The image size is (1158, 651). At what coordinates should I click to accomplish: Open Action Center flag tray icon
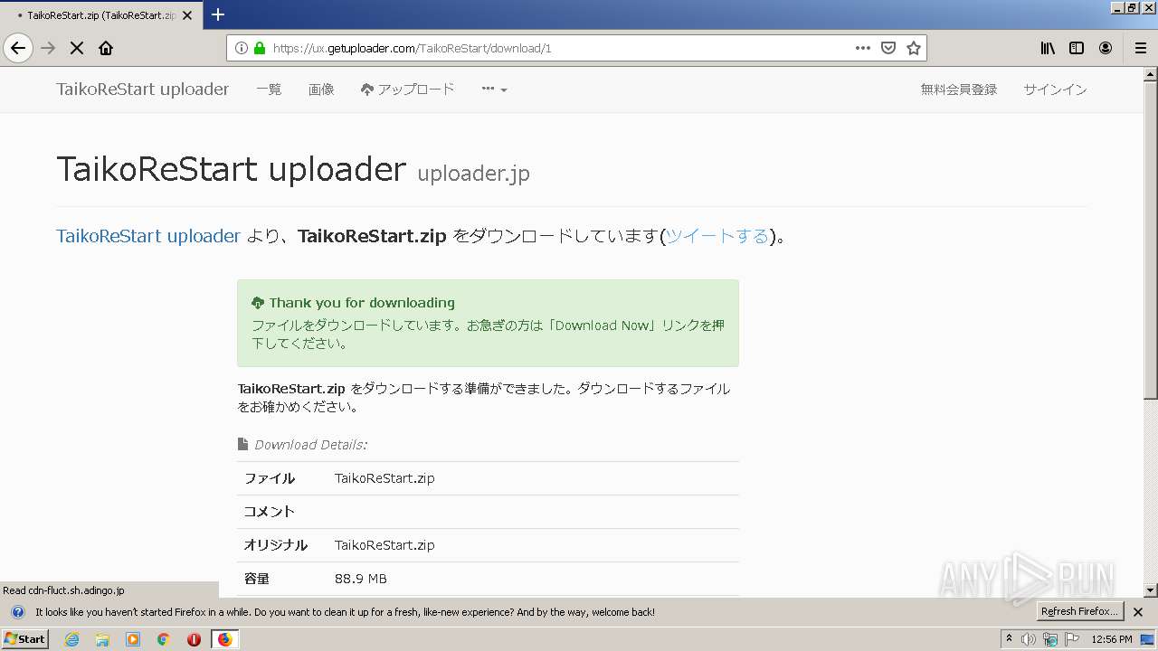pyautogui.click(x=1072, y=639)
